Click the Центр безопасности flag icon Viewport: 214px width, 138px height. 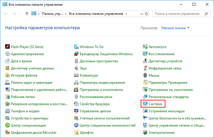point(145,118)
